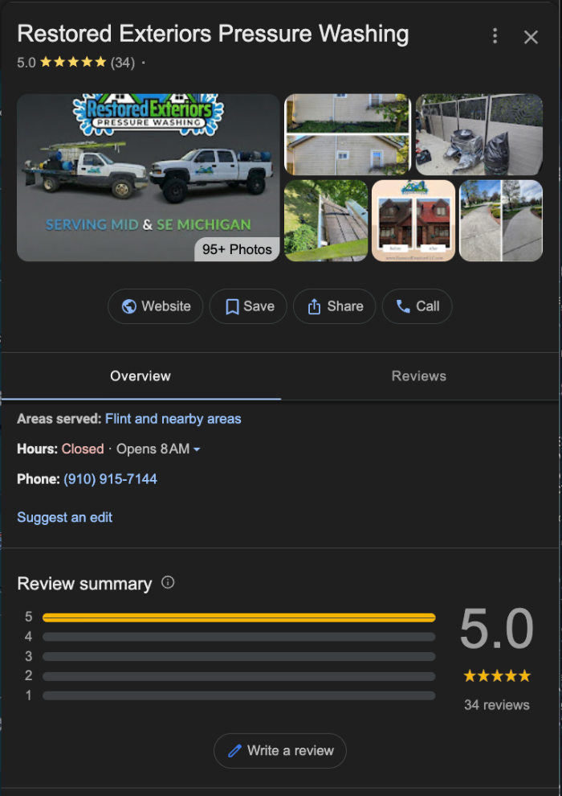The width and height of the screenshot is (562, 796).
Task: Click the (34) review count near title
Action: pyautogui.click(x=123, y=63)
